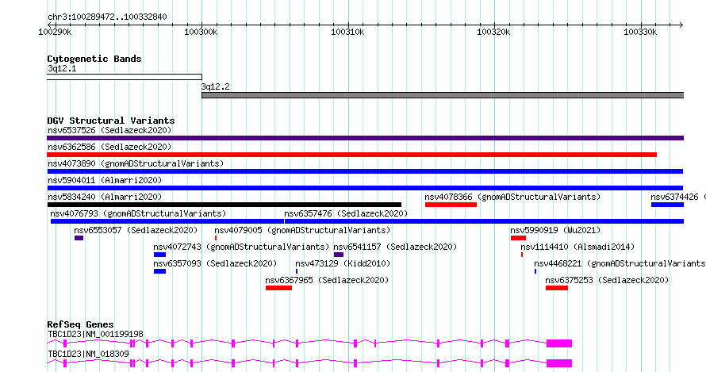The image size is (706, 372).
Task: Click the nsv6357476 (Sedlazeck2020) label
Action: (x=346, y=213)
